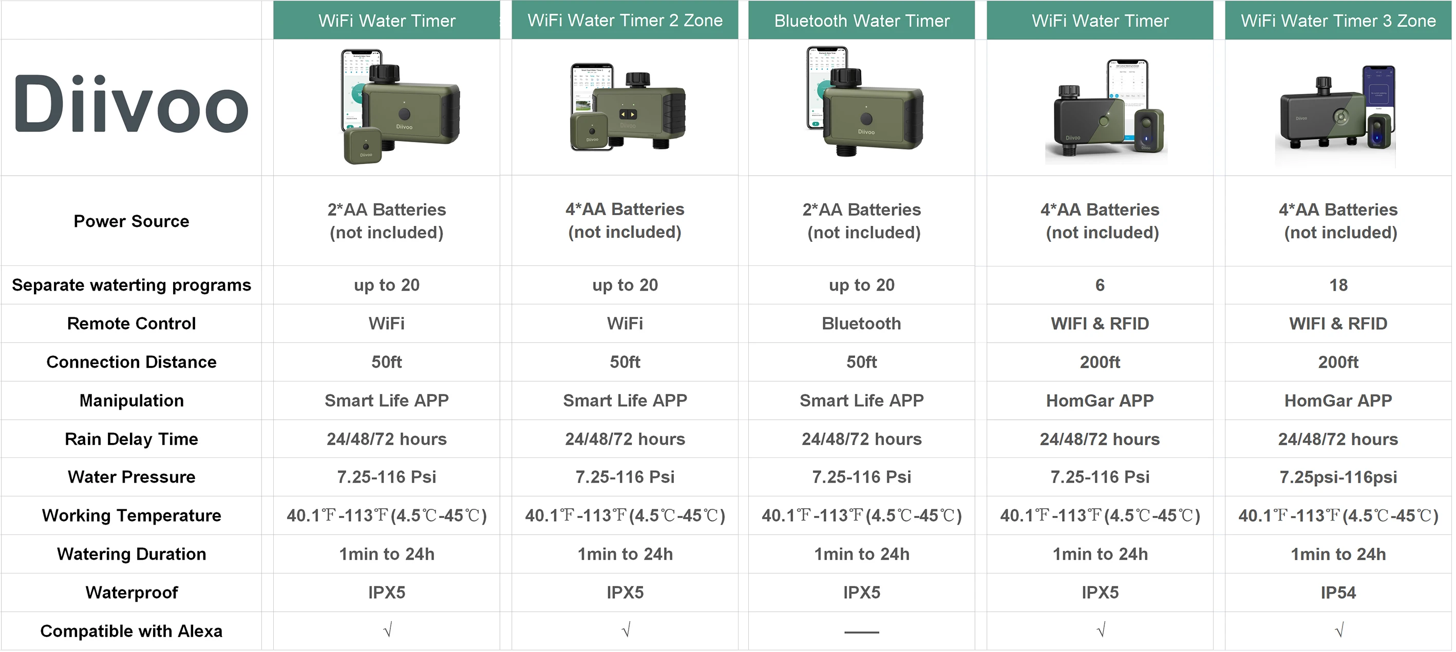The width and height of the screenshot is (1456, 652).
Task: Click the Alexa checkmark in the 2 Zone column
Action: pos(626,630)
